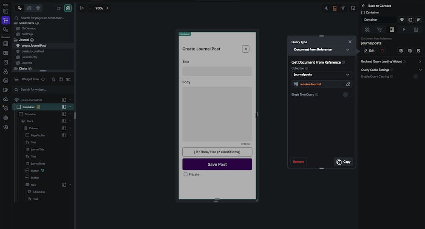The width and height of the screenshot is (425, 229).
Task: Check the Private checkbox on canvas
Action: pyautogui.click(x=185, y=174)
